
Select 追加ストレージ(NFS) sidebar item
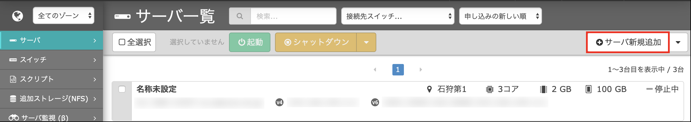click(51, 99)
